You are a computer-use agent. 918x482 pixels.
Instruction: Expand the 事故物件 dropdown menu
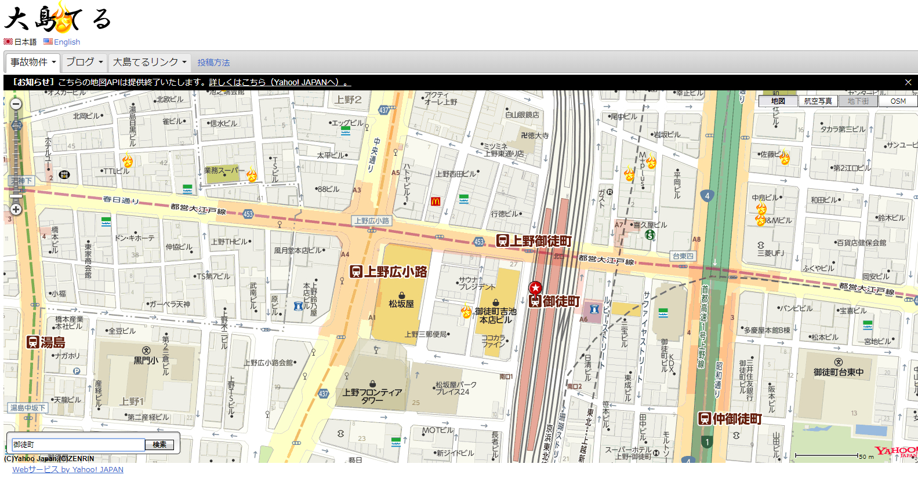(x=33, y=62)
